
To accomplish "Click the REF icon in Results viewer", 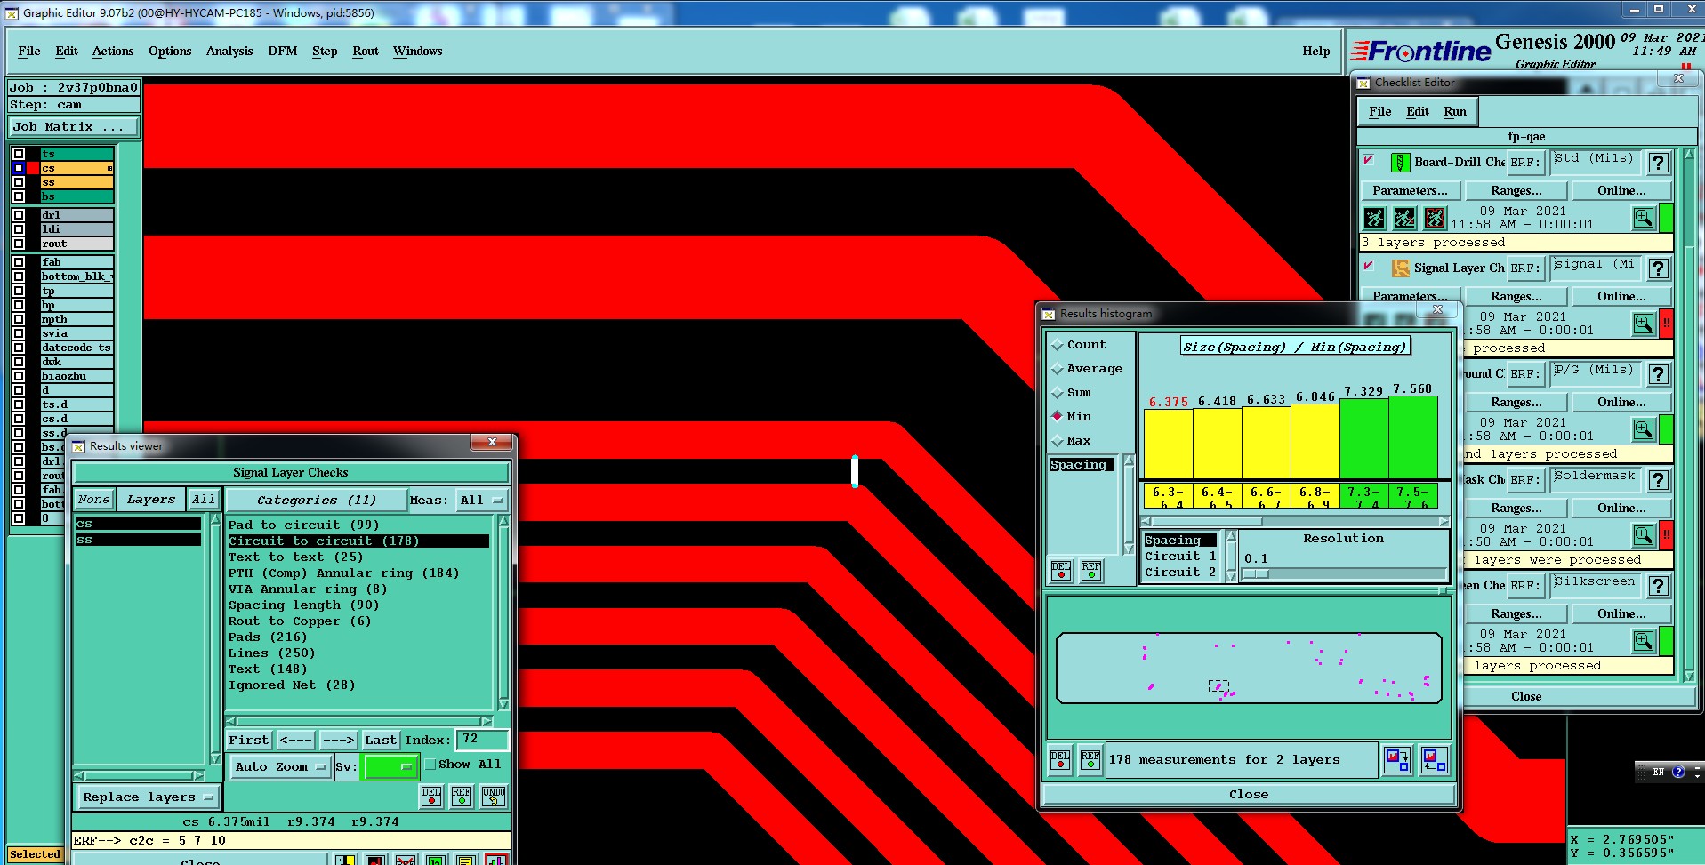I will [462, 796].
